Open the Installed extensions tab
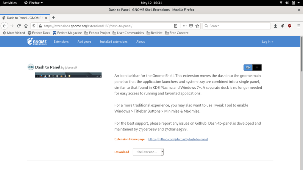The height and width of the screenshot is (170, 303). point(114,42)
